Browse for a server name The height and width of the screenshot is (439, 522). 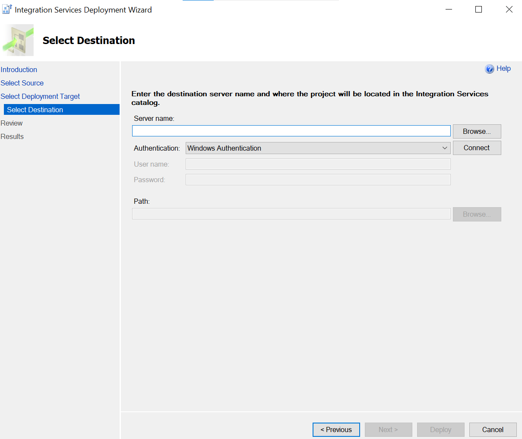[x=477, y=131]
